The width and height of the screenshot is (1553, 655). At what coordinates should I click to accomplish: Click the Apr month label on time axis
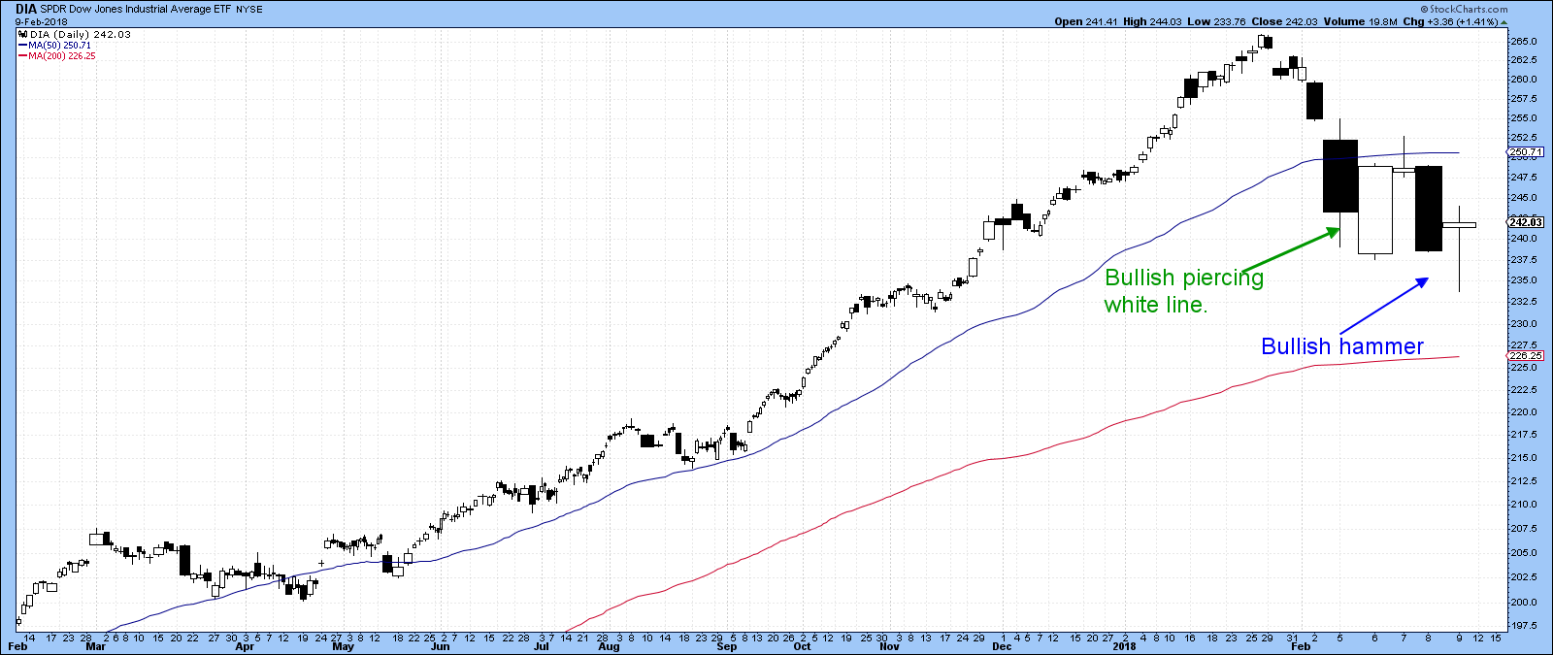pyautogui.click(x=245, y=646)
